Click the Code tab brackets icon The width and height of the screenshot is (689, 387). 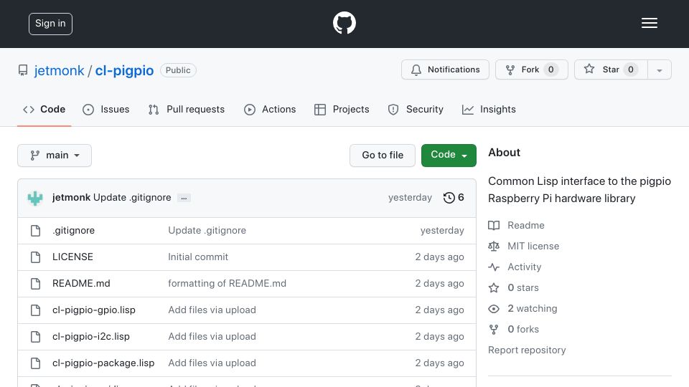point(29,110)
